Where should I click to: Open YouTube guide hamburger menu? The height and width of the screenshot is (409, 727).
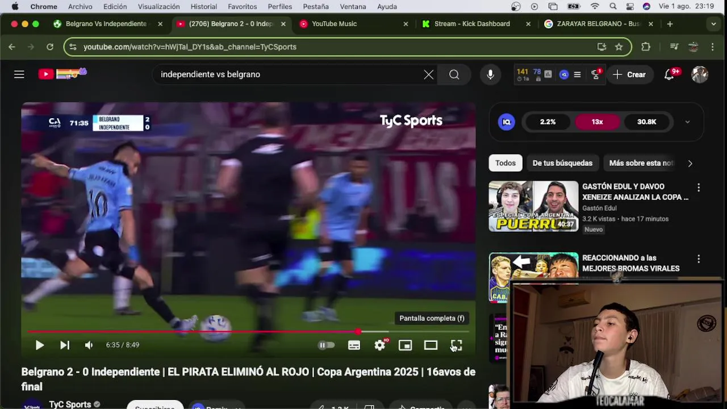(19, 74)
